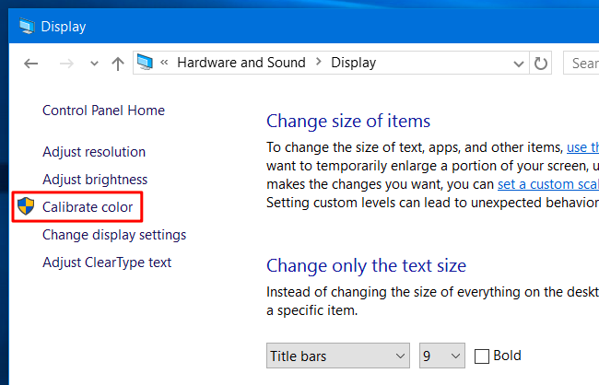Image resolution: width=599 pixels, height=385 pixels.
Task: Click the Control Panel search box
Action: [582, 64]
